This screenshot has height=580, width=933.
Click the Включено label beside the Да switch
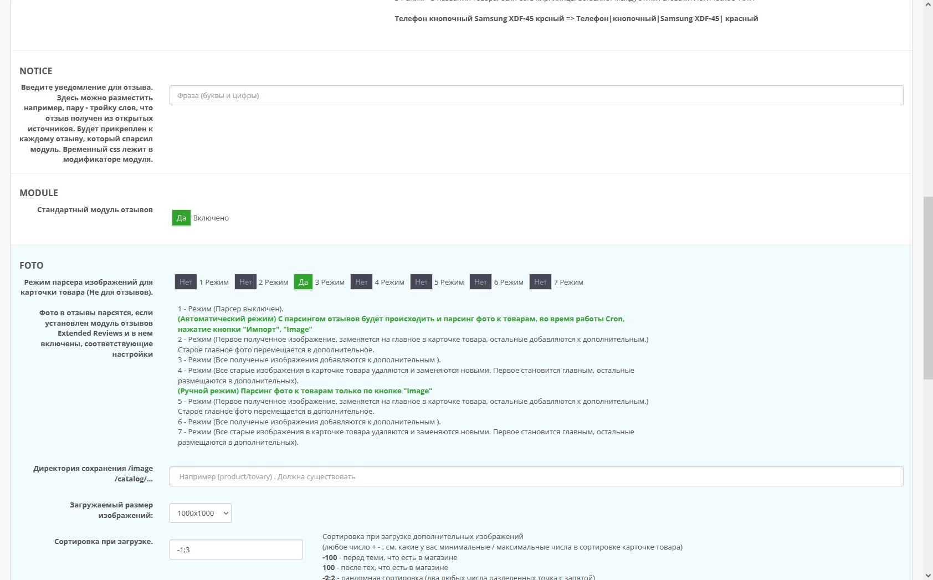[x=211, y=218]
